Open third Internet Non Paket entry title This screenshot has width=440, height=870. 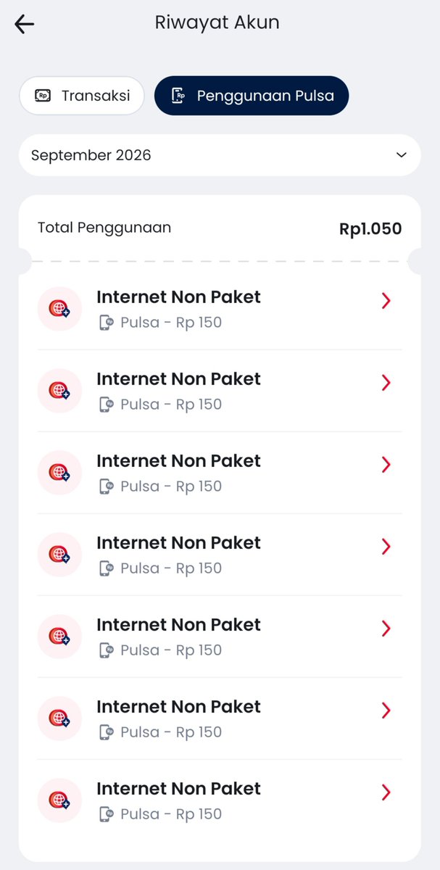pyautogui.click(x=178, y=461)
